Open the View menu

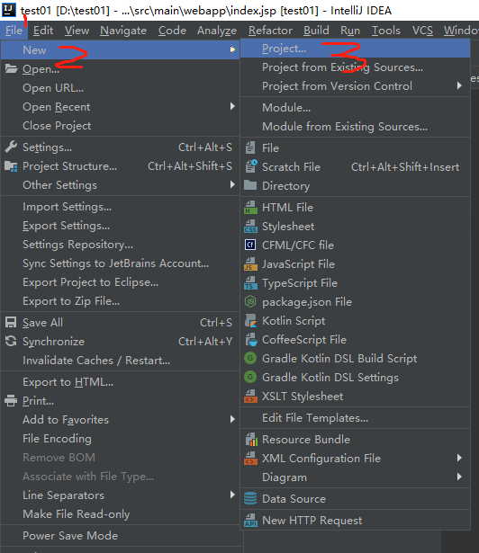point(77,31)
